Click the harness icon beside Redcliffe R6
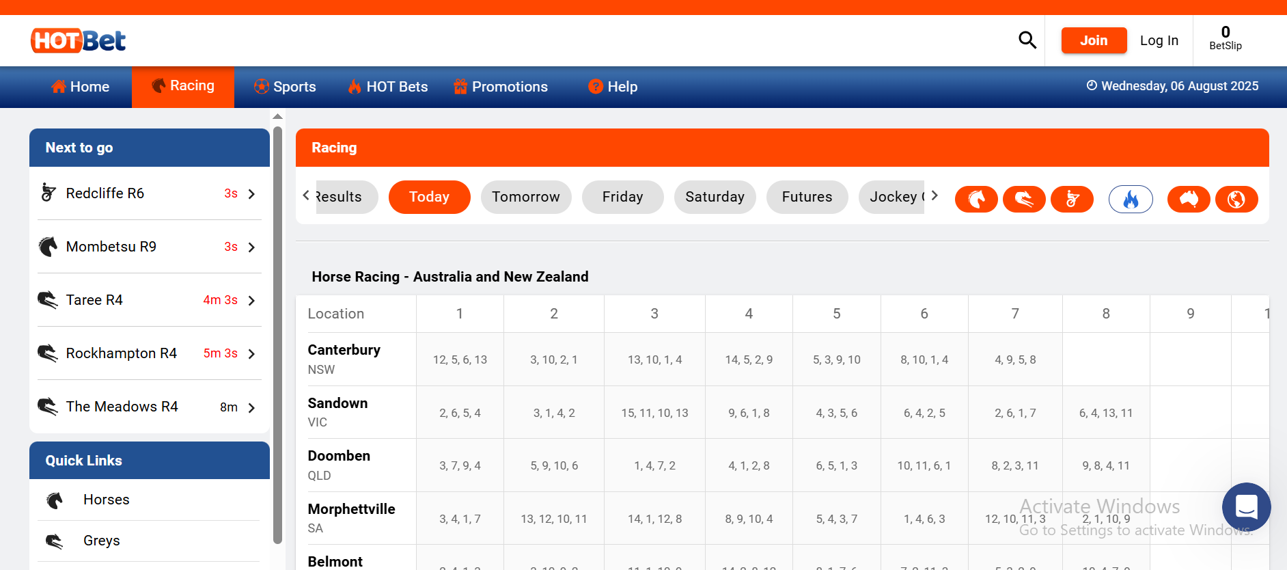This screenshot has height=570, width=1287. (48, 193)
